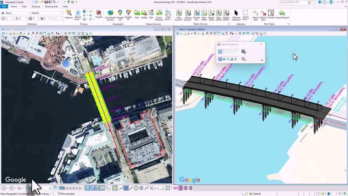Choose Subtract mode in Element Selection dialog
Image resolution: width=348 pixels, height=196 pixels.
(x=228, y=59)
